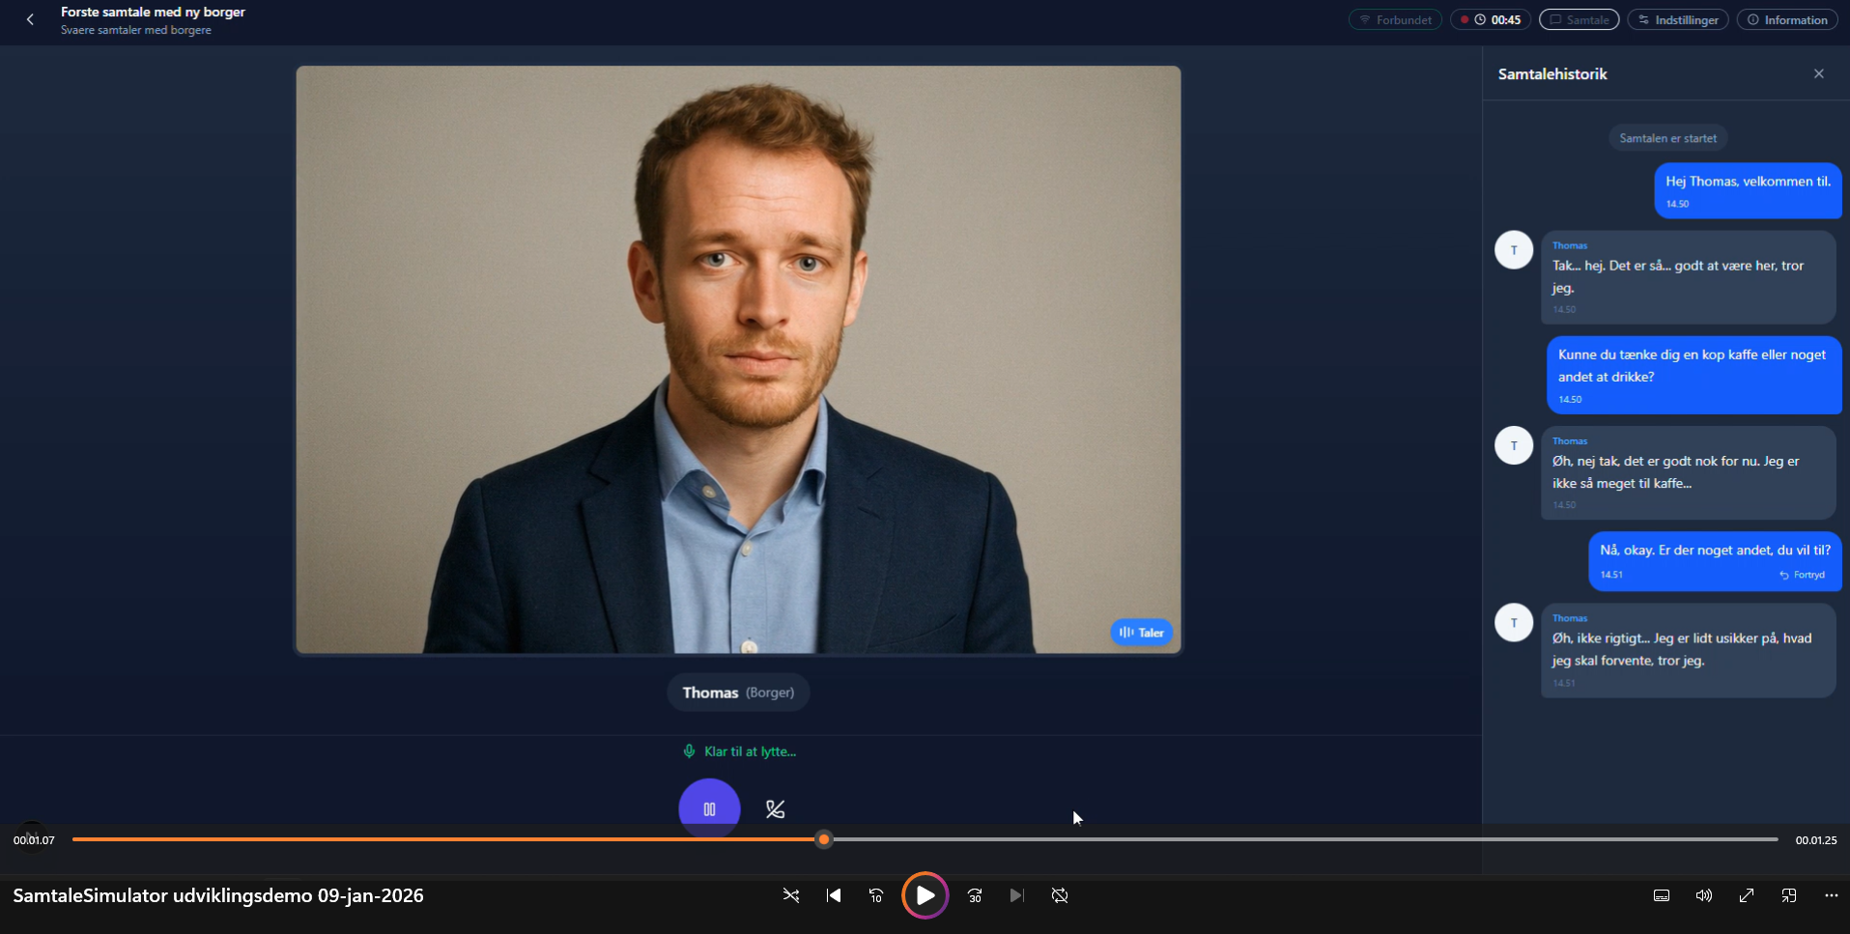Skip back 10 seconds in the video
The height and width of the screenshot is (934, 1850).
876,895
